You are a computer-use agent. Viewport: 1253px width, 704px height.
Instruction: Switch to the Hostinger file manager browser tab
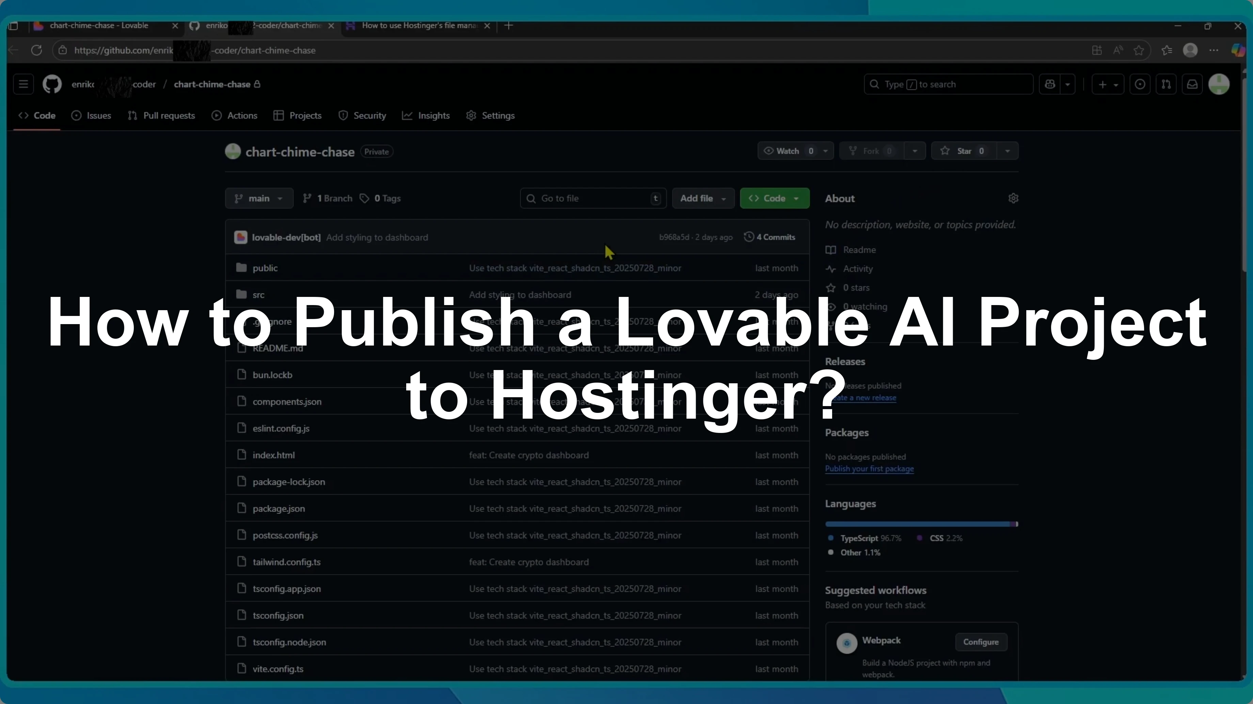419,26
